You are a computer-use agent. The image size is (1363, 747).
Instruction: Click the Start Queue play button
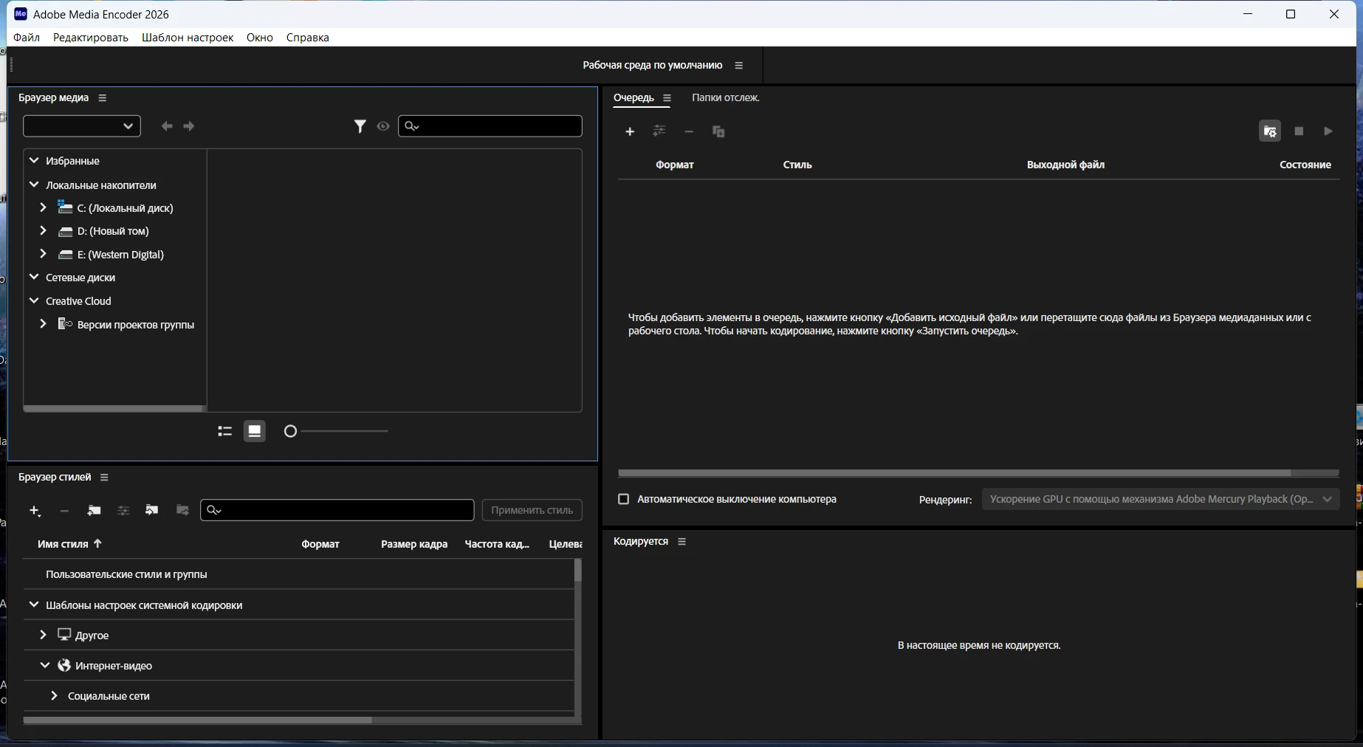(x=1328, y=131)
